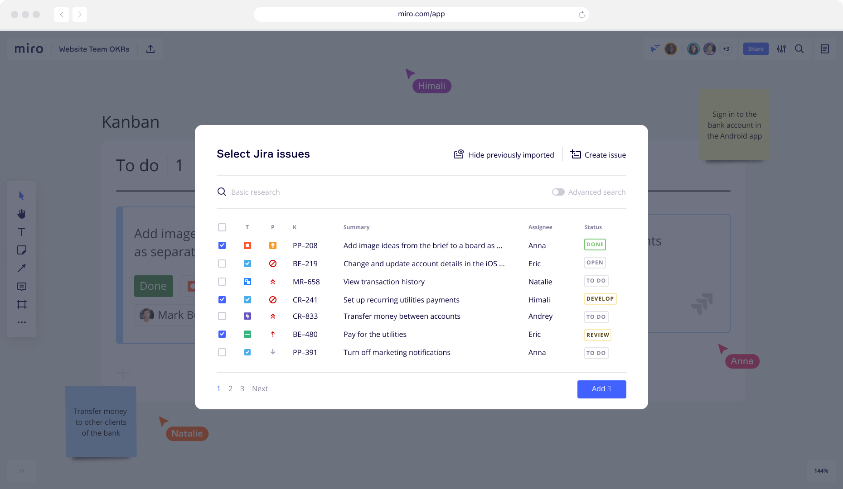The height and width of the screenshot is (489, 843).
Task: Click the Transfer money blue sticky note
Action: (x=101, y=422)
